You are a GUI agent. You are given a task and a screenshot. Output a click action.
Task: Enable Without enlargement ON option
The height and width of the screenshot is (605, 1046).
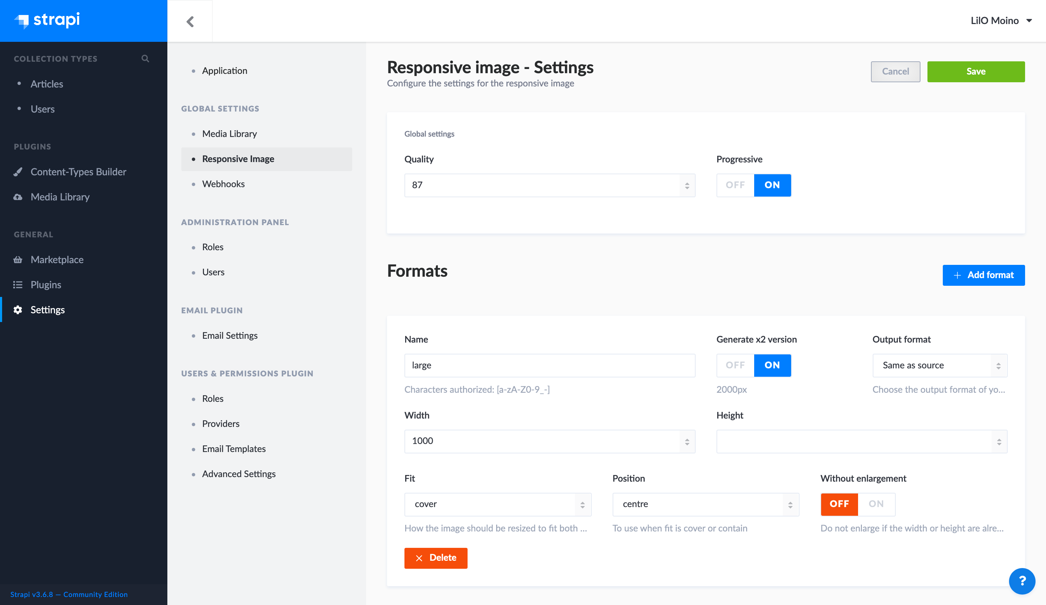coord(876,504)
